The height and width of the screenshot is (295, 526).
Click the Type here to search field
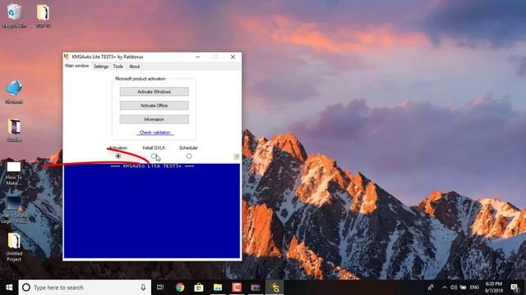85,288
